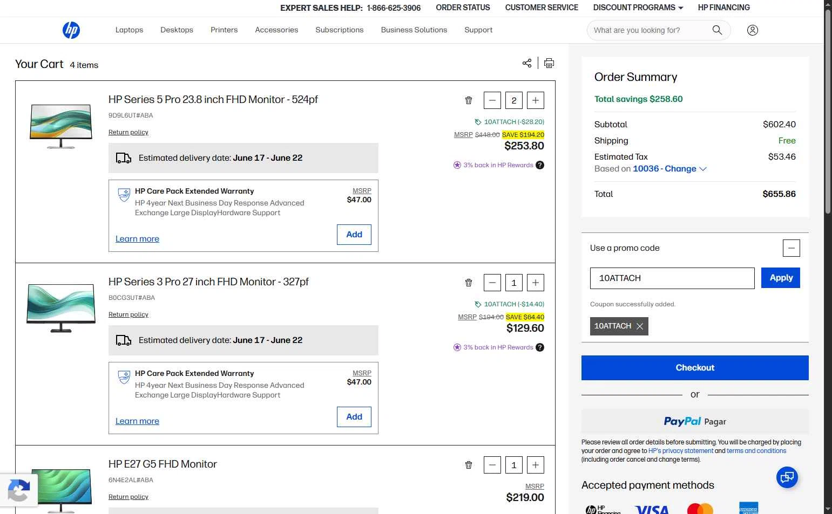Open the Discount Programs dropdown
Screen dimensions: 832x514
(x=638, y=8)
